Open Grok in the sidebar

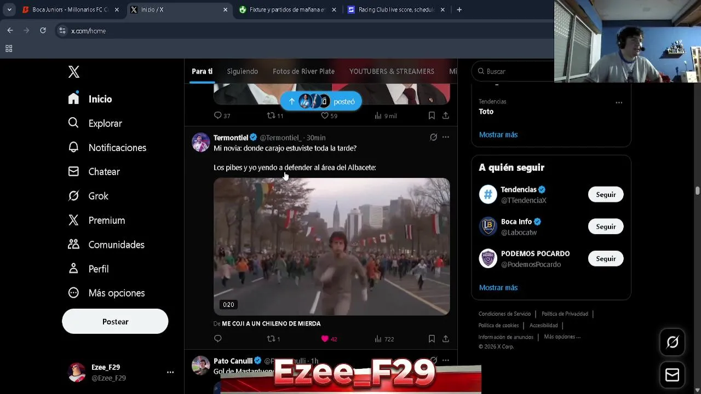tap(88, 196)
